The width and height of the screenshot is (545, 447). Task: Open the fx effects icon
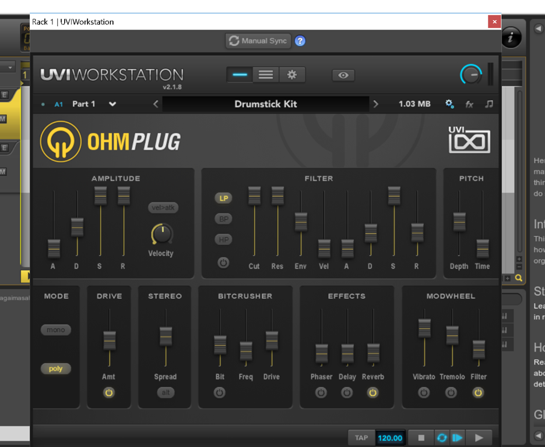(x=469, y=104)
